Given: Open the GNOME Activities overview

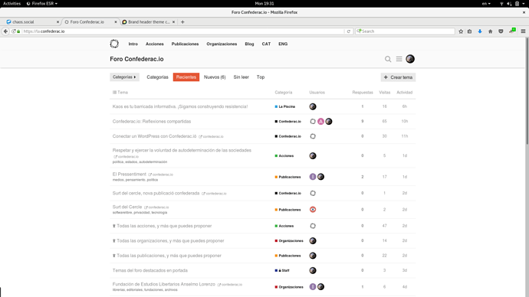Looking at the screenshot, I should click(11, 3).
